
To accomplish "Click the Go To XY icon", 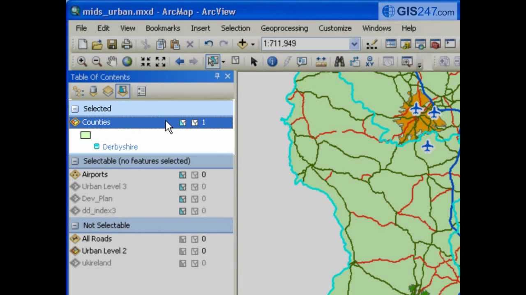I will tap(369, 61).
